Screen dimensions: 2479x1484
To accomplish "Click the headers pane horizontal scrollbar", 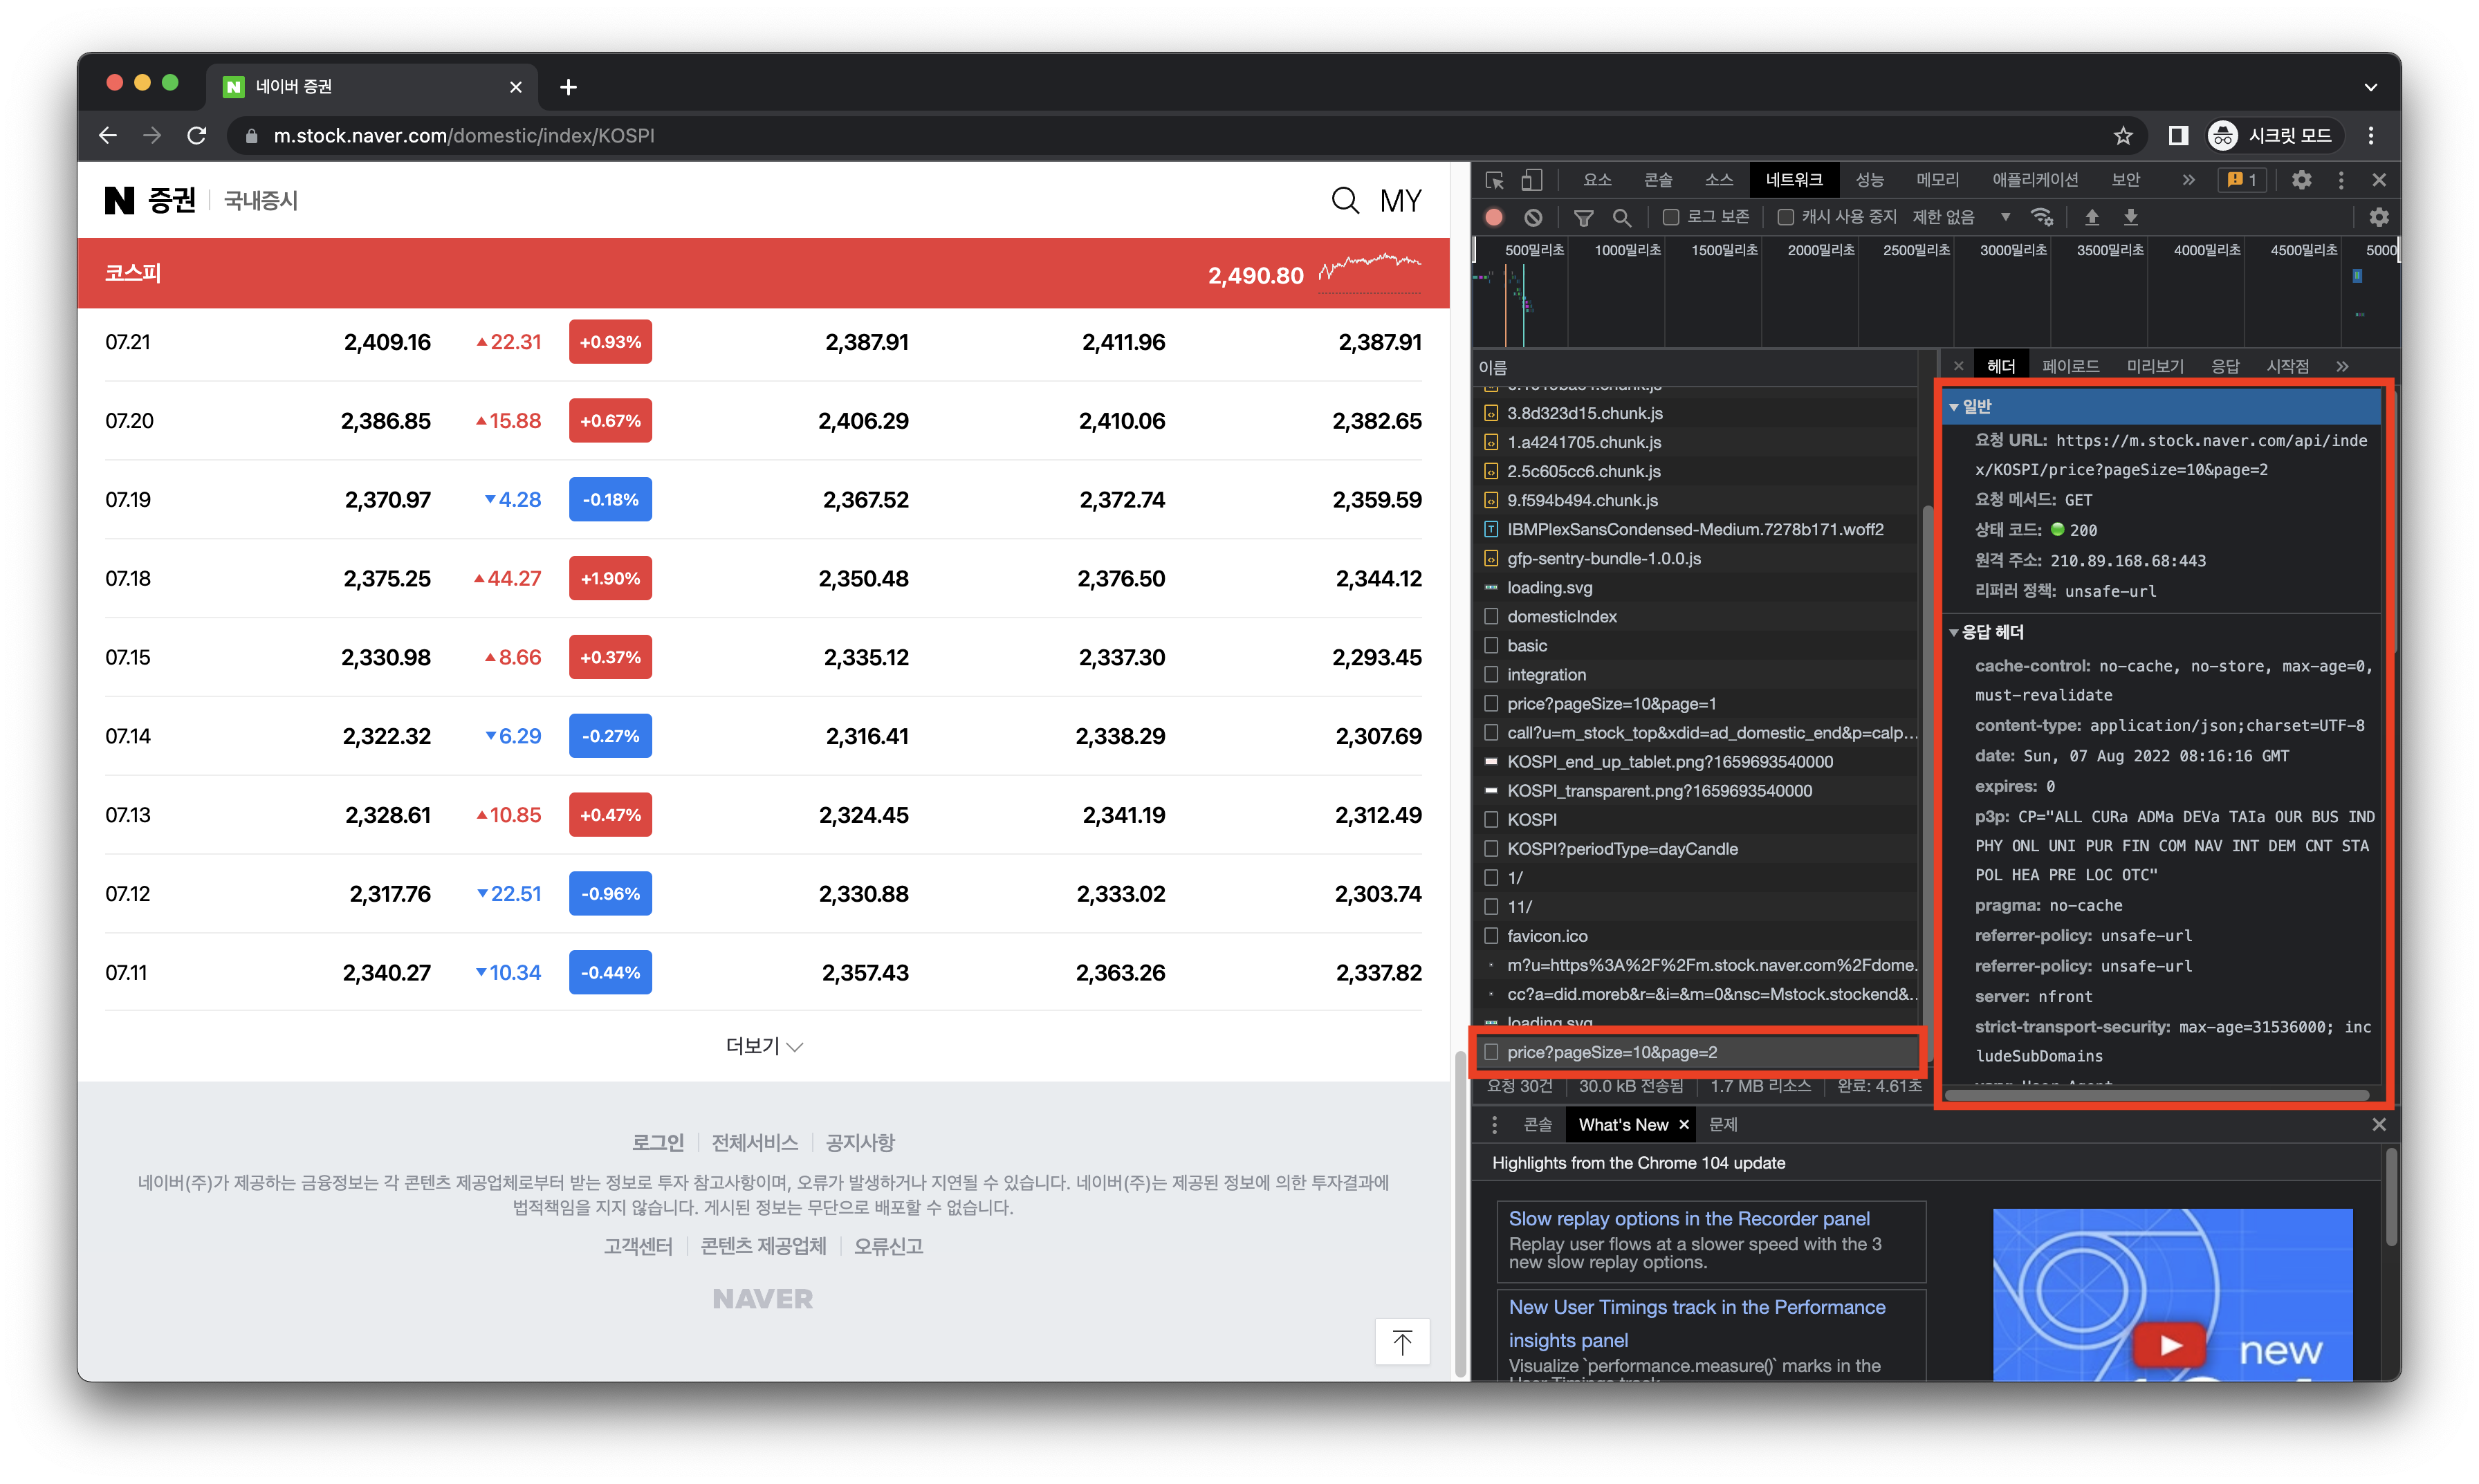I will click(2157, 1095).
